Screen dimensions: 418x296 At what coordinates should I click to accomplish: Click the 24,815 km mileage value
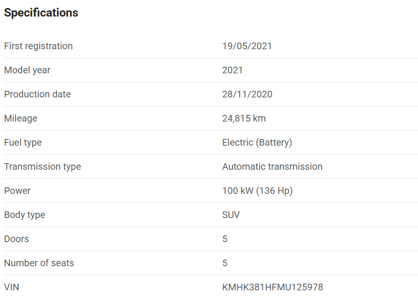tap(244, 118)
